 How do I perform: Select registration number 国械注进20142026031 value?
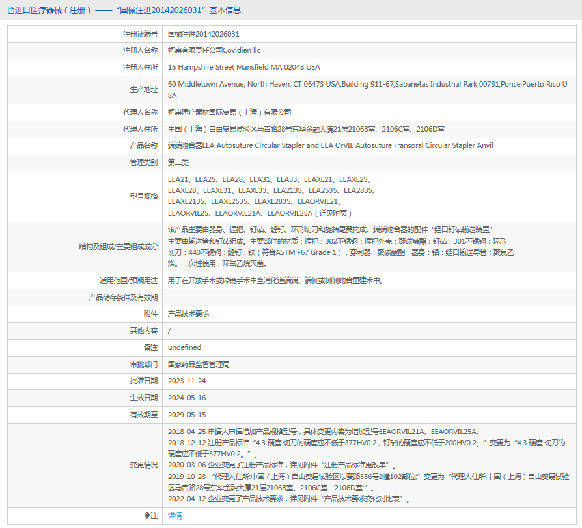203,34
